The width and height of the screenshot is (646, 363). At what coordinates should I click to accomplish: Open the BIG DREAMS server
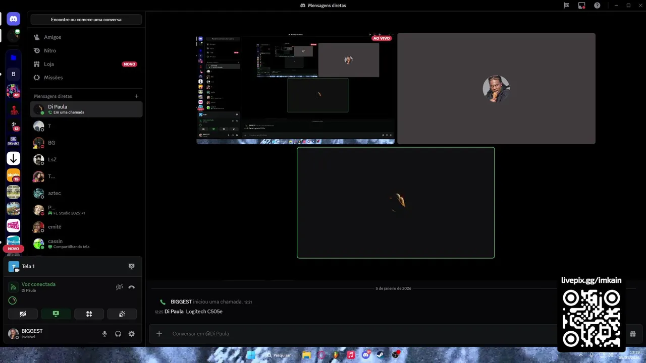[x=14, y=142]
